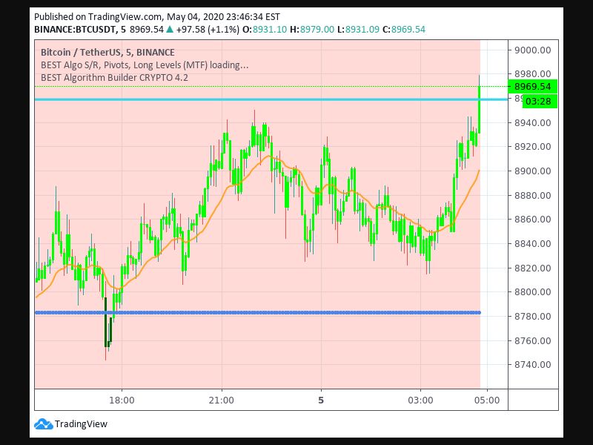Click the 05:00 time axis label
The width and height of the screenshot is (593, 445).
(487, 400)
